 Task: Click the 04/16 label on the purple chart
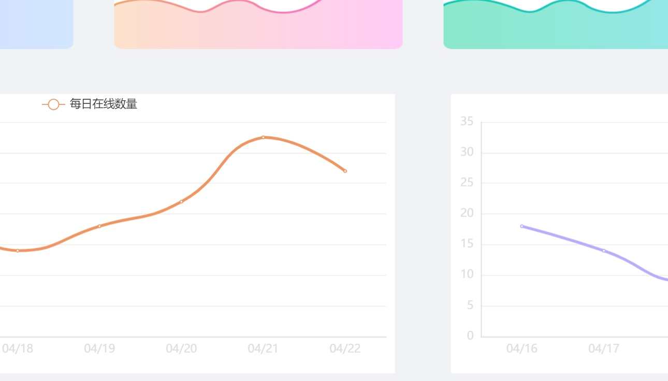click(522, 348)
